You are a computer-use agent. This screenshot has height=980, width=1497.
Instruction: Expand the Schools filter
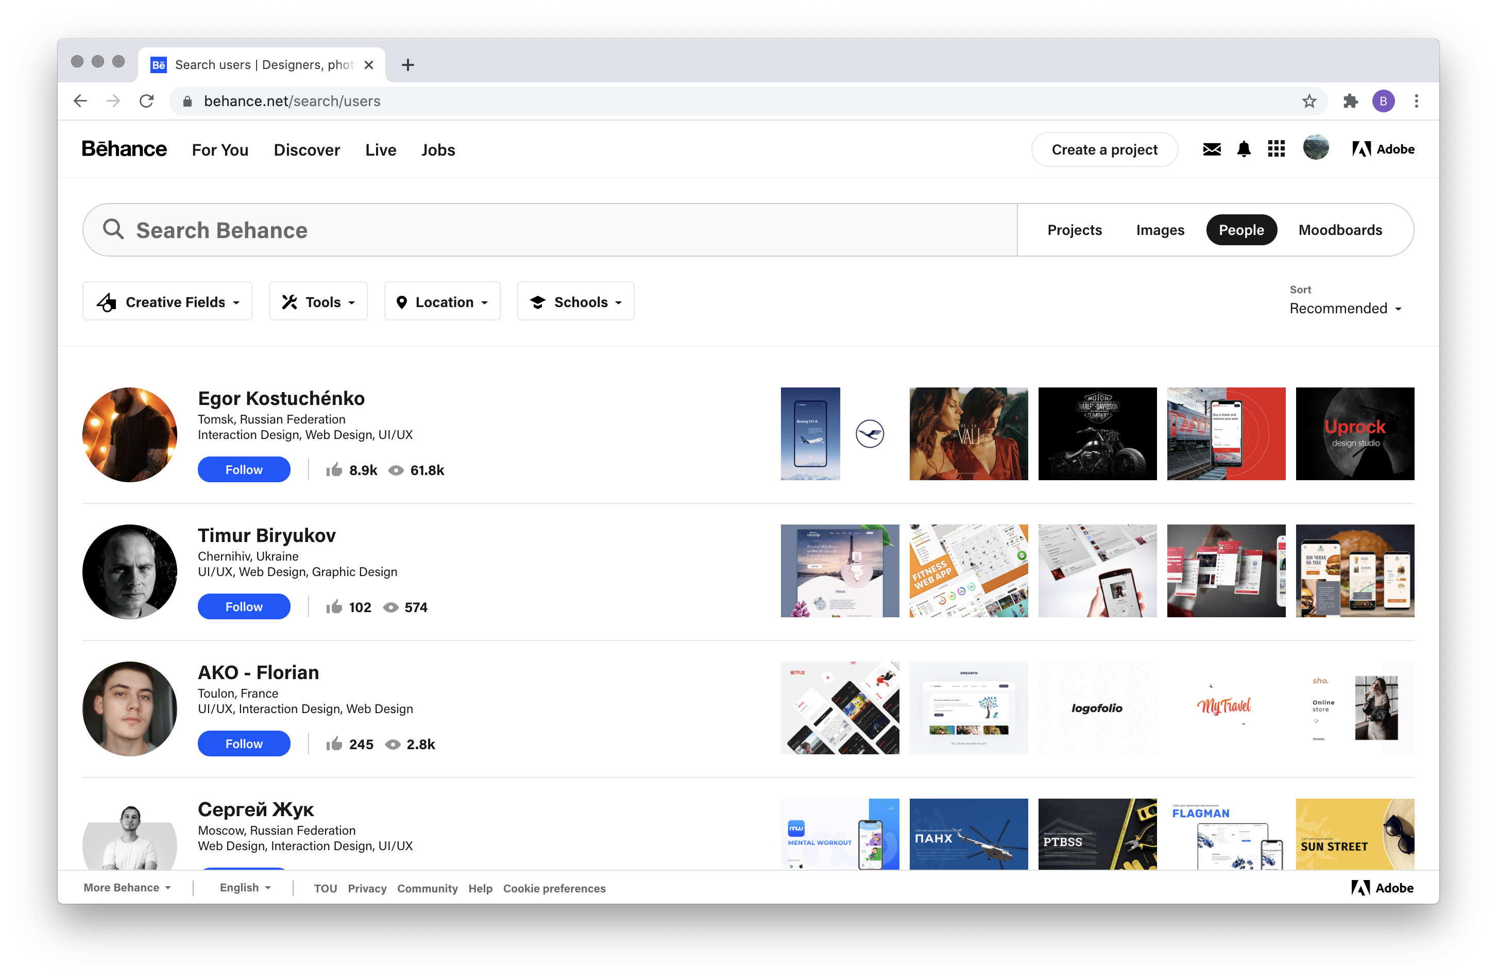click(575, 301)
